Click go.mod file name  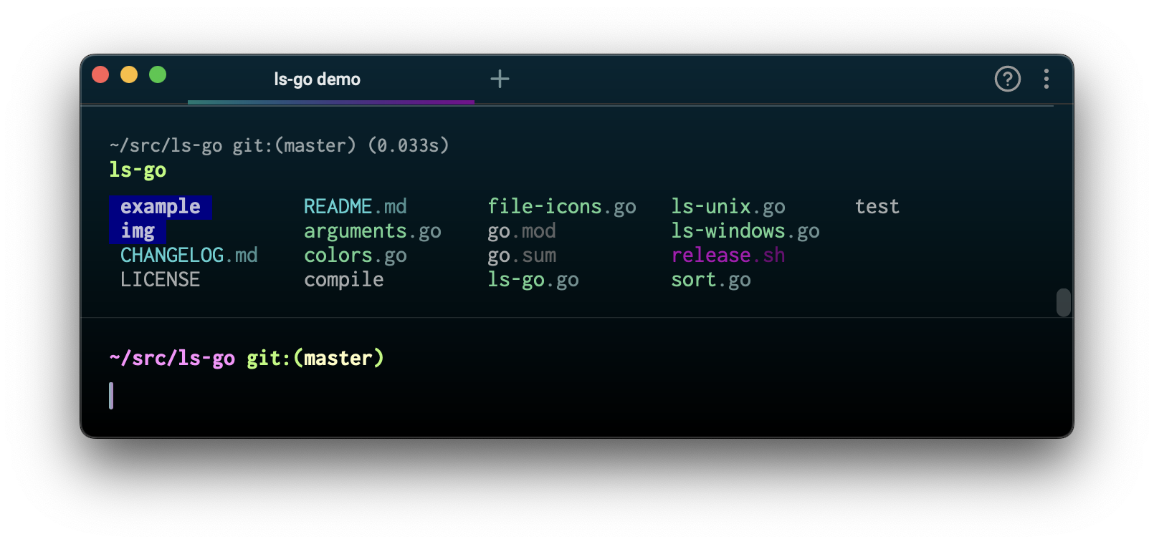pos(522,231)
